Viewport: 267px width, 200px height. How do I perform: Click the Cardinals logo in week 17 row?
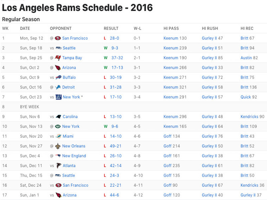coord(59,195)
